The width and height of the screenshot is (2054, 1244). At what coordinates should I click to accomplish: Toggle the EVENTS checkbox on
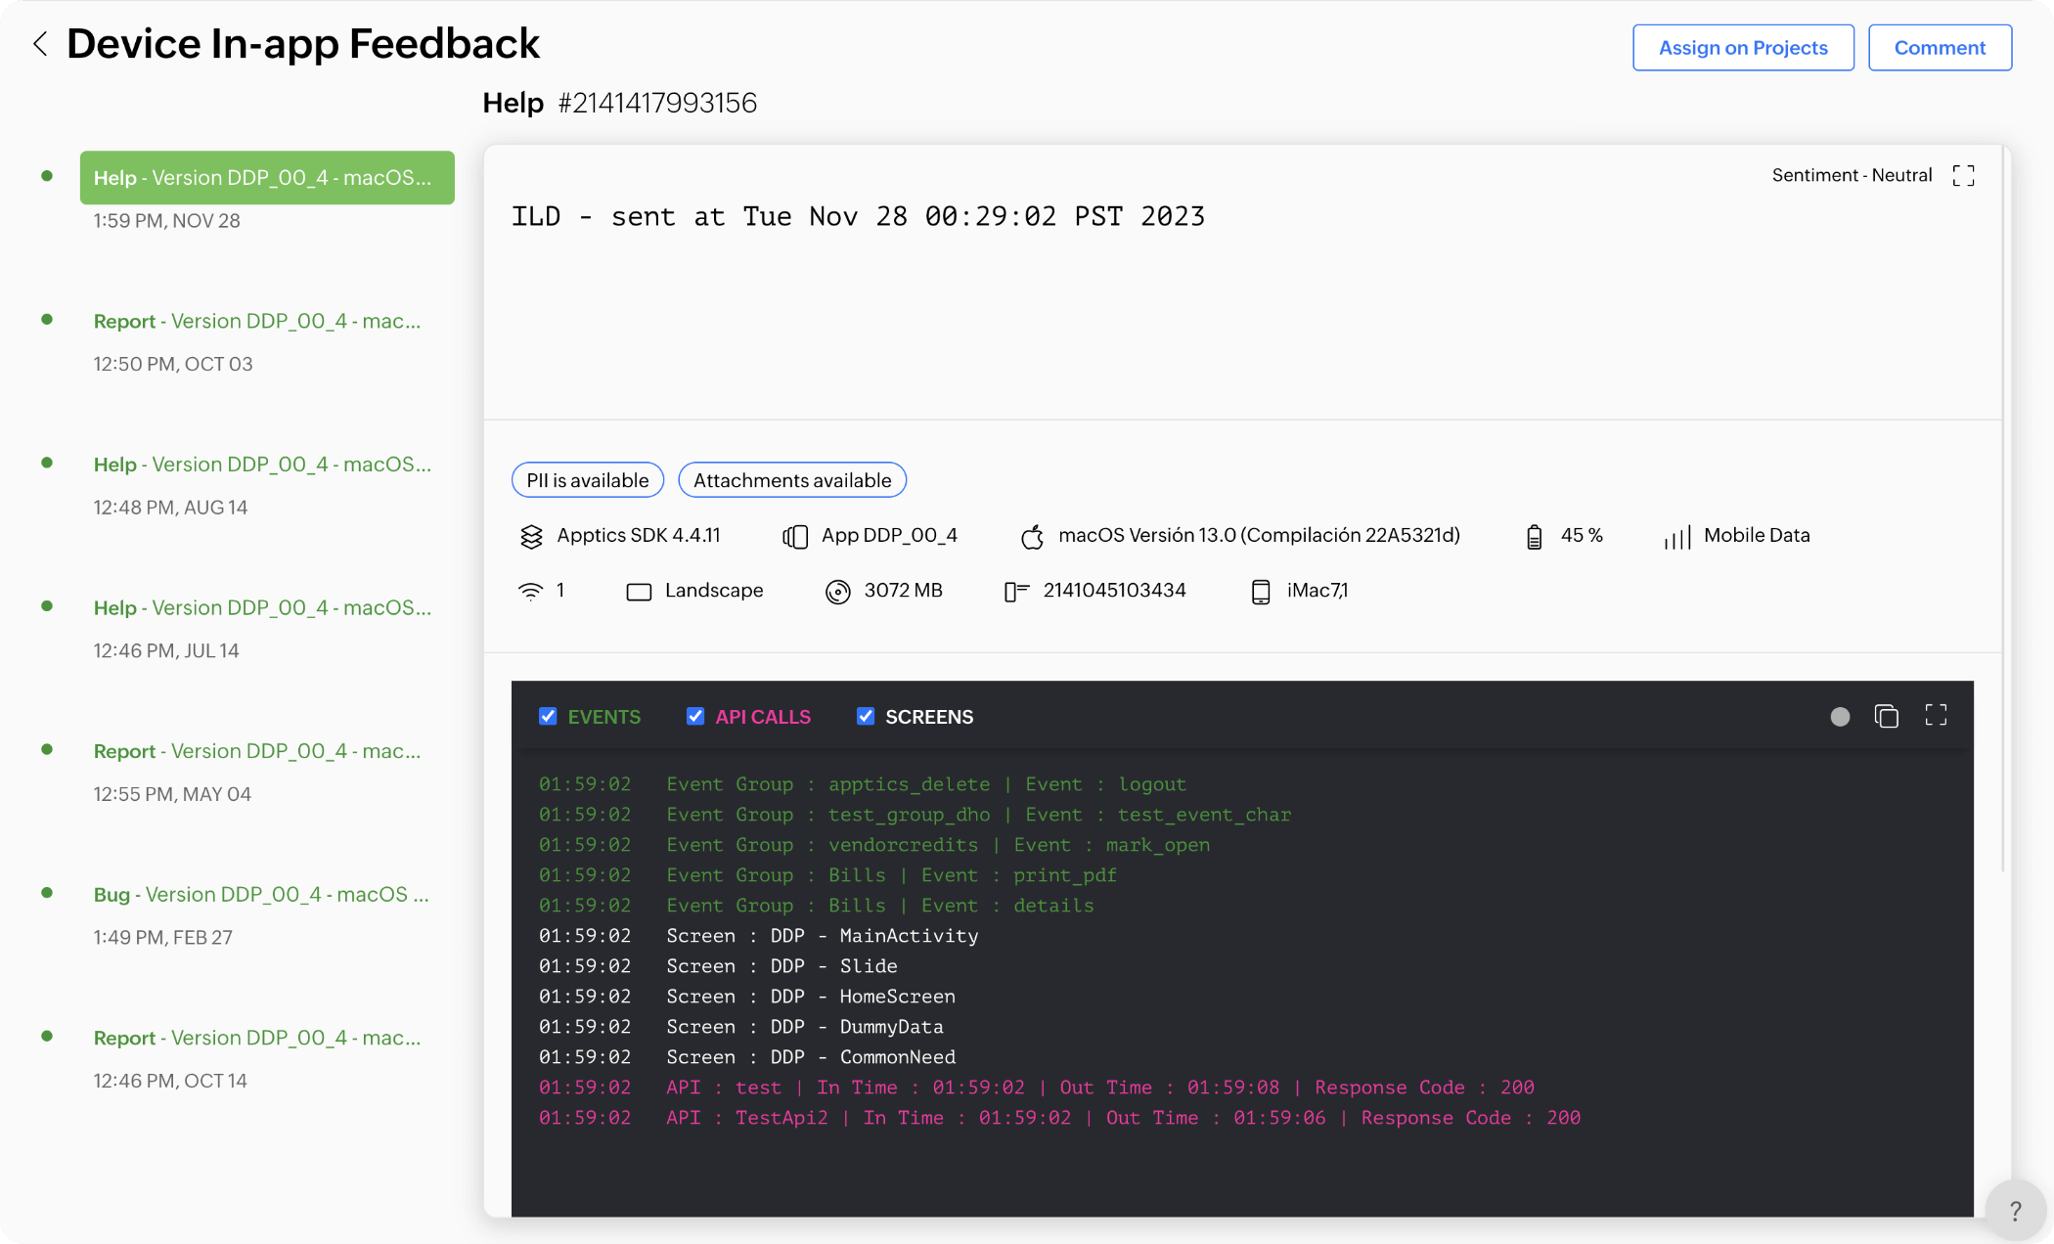[x=548, y=716]
